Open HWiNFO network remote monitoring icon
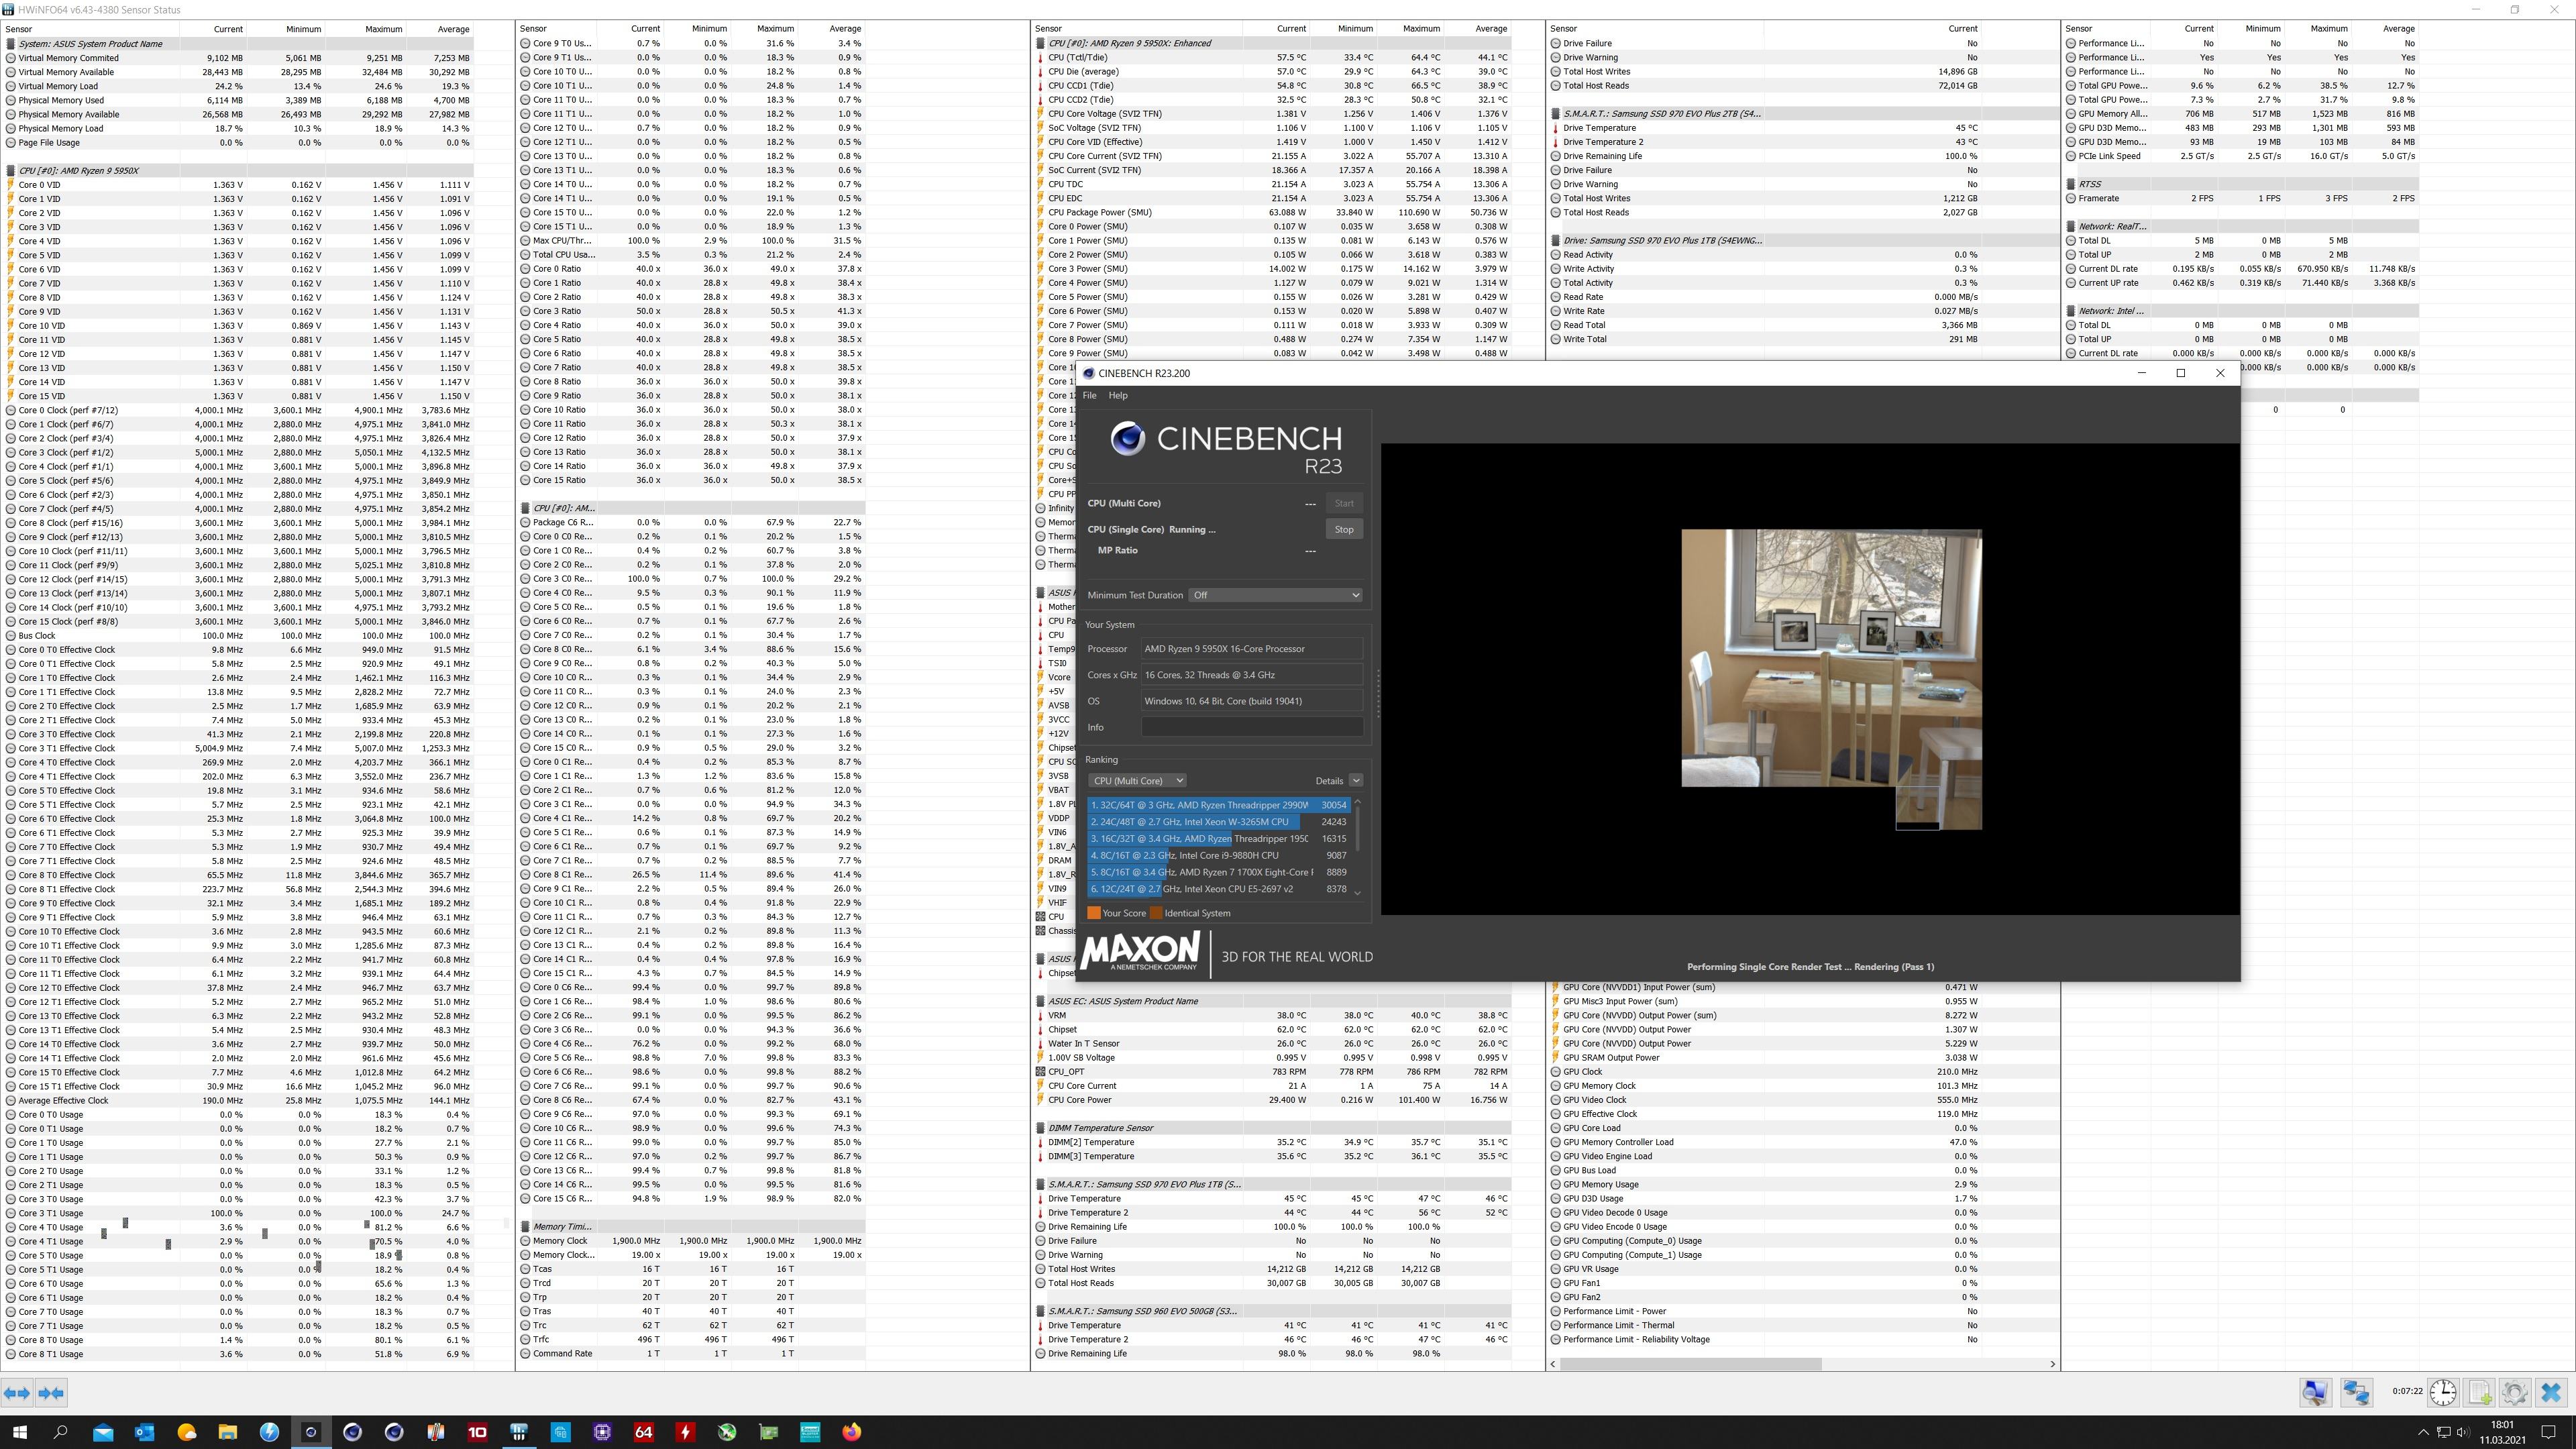 coord(2356,1392)
